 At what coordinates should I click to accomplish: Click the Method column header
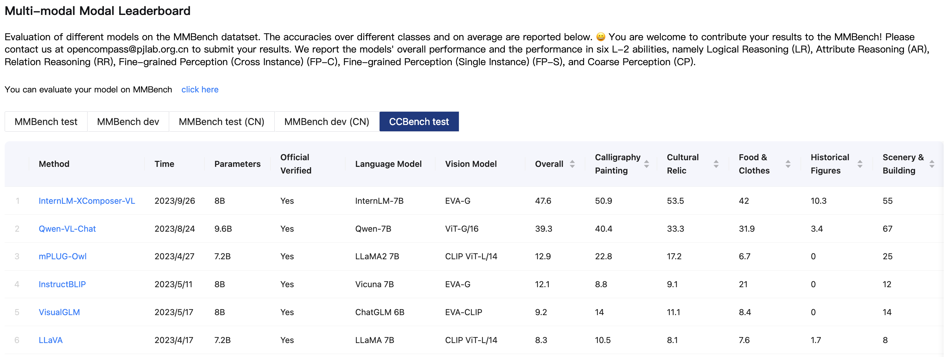coord(54,164)
